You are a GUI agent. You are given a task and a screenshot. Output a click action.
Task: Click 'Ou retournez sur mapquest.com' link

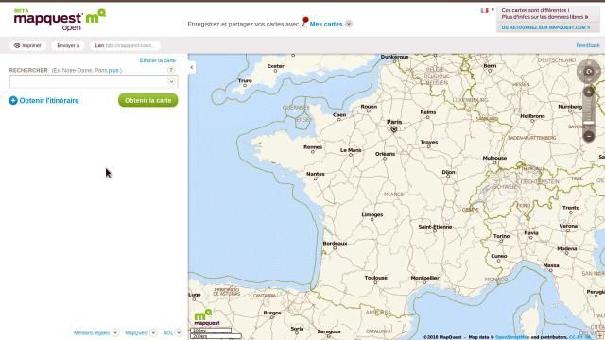coord(545,27)
